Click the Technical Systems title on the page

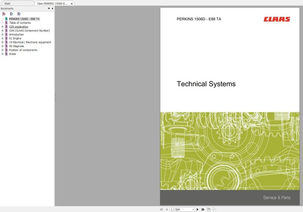coord(206,84)
